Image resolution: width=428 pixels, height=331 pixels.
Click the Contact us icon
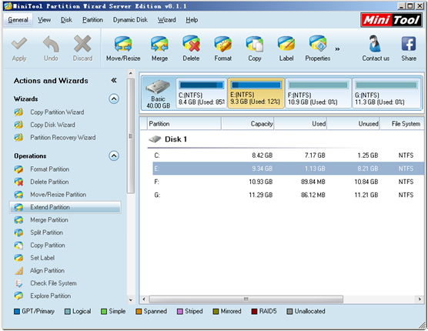tap(376, 44)
